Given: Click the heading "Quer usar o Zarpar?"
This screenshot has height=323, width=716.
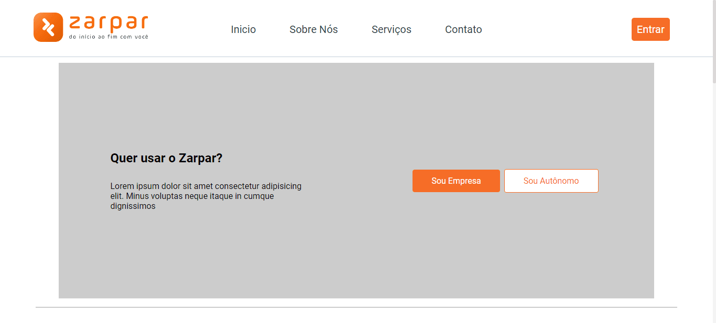Looking at the screenshot, I should point(166,158).
